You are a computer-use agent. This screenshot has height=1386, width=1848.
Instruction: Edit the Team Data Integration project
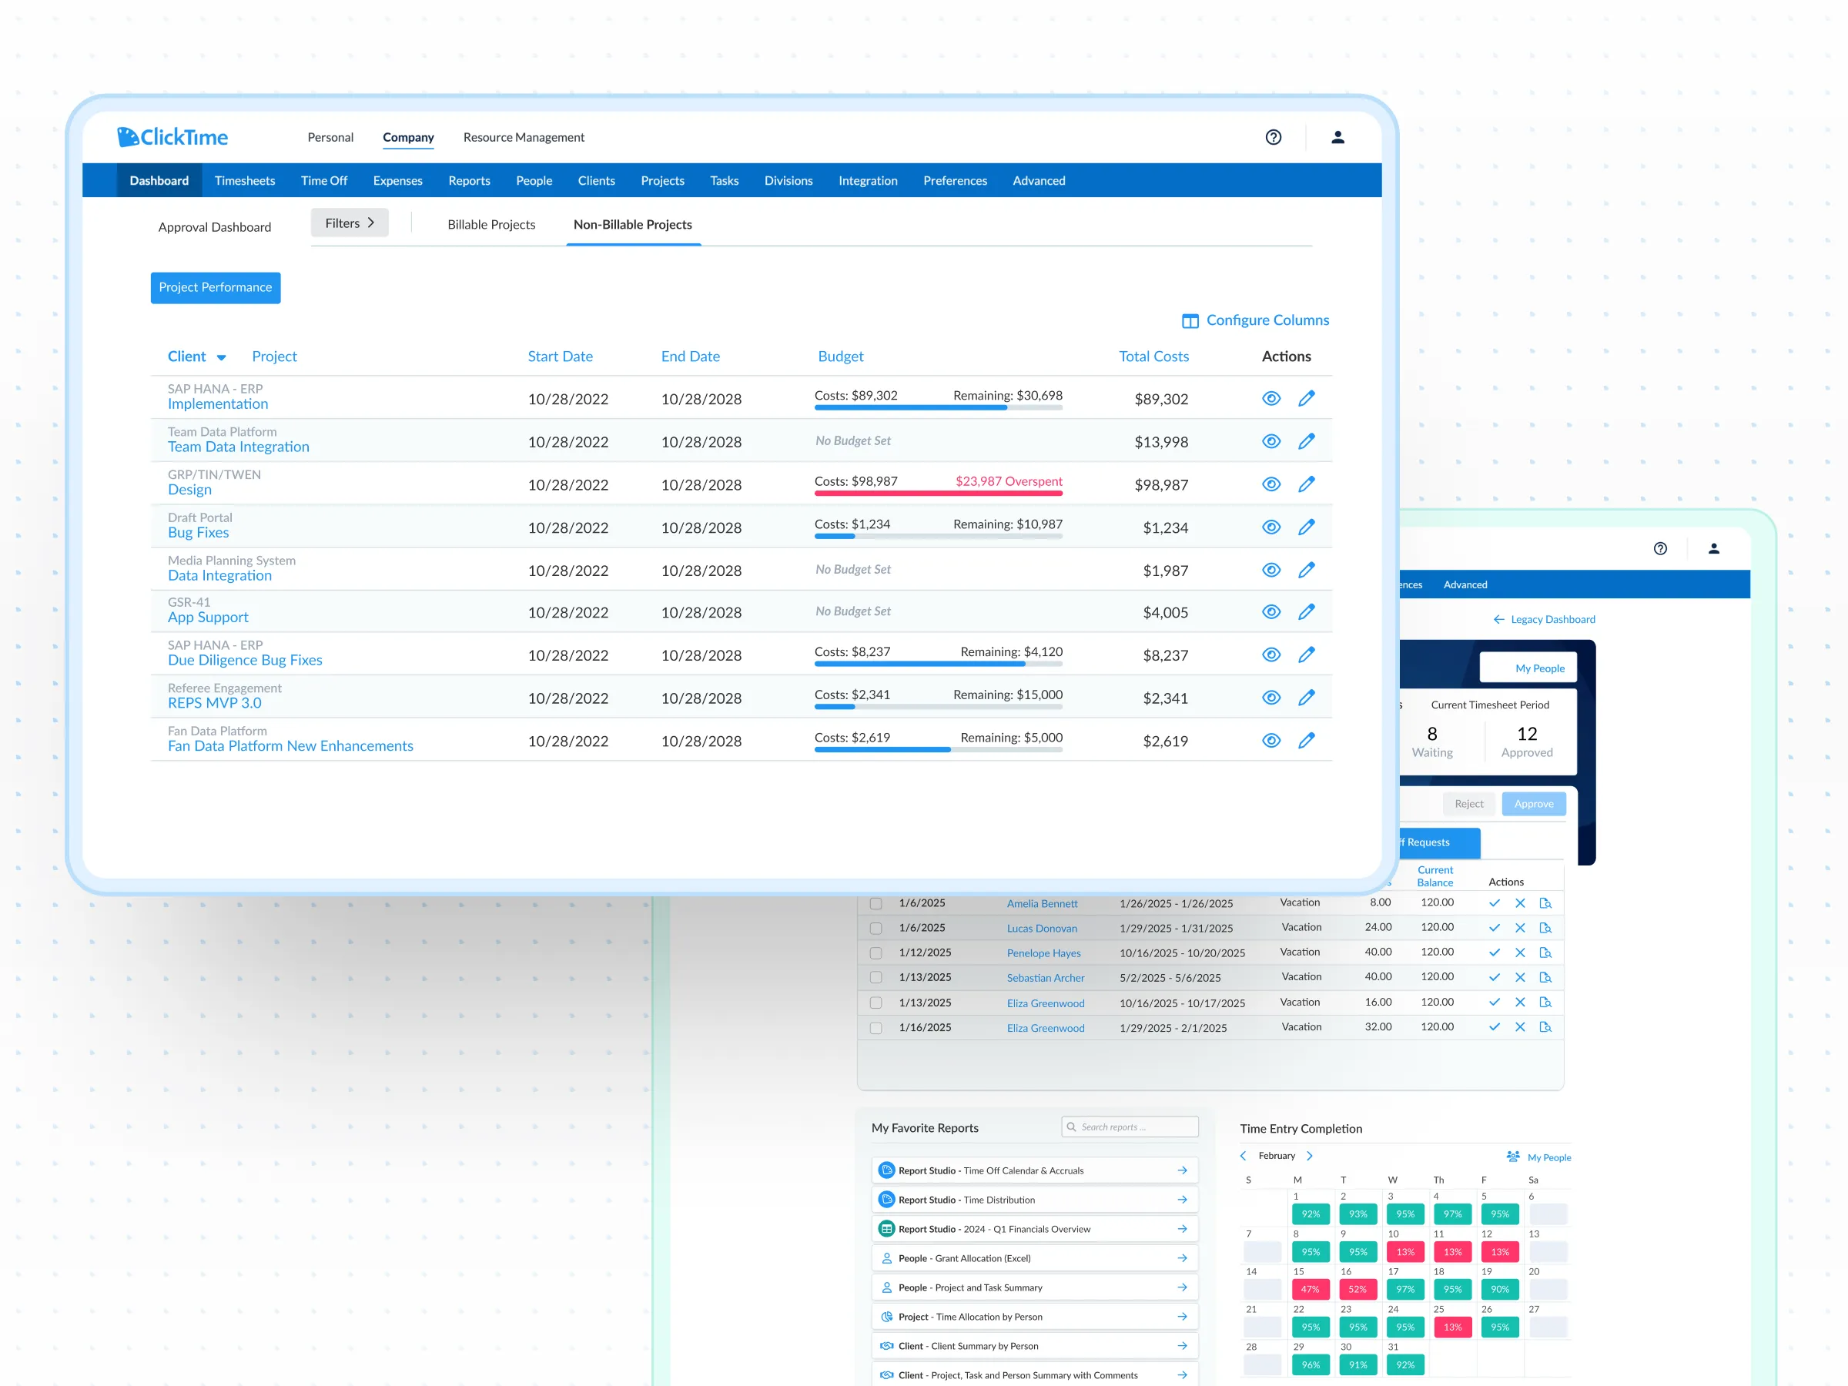pyautogui.click(x=1306, y=441)
